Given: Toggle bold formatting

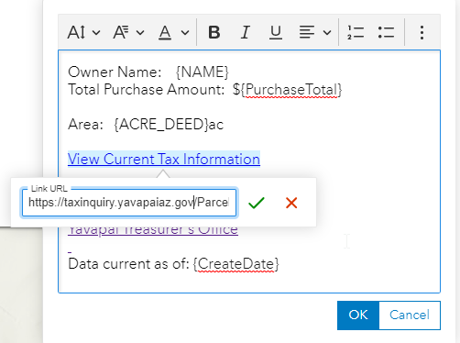Looking at the screenshot, I should click(214, 32).
